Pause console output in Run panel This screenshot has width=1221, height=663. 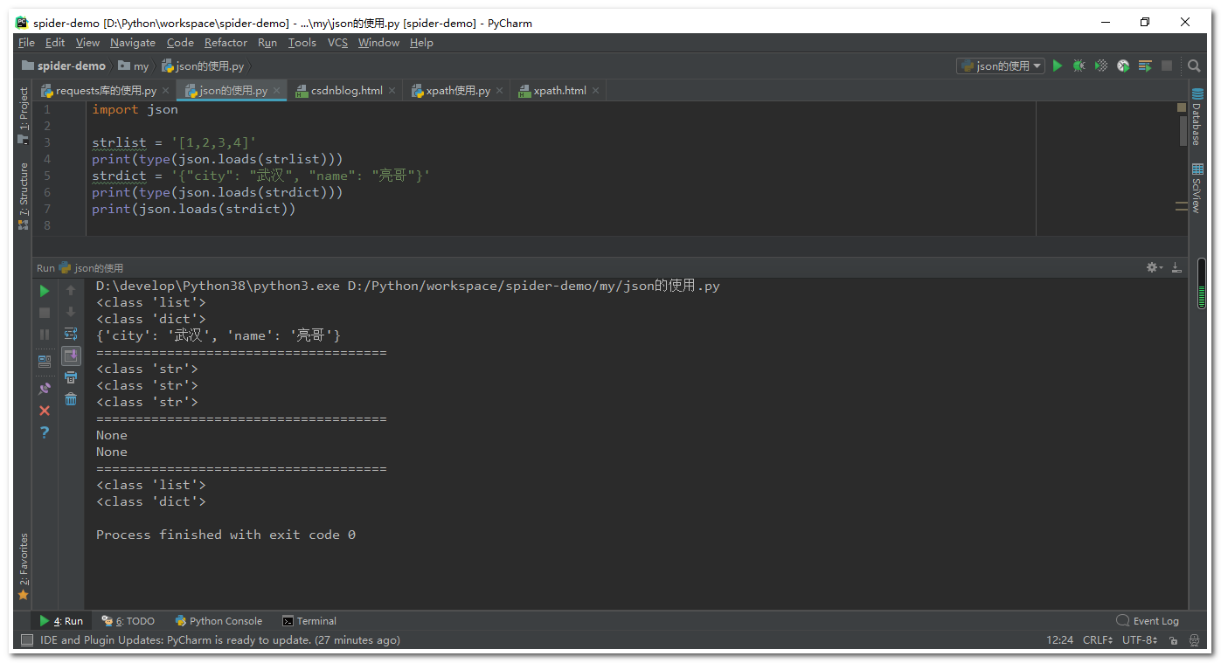(45, 335)
